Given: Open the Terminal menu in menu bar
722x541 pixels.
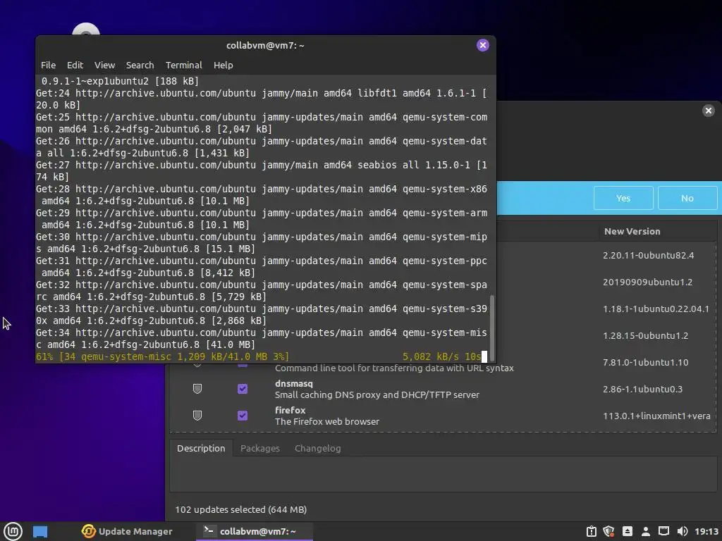Looking at the screenshot, I should pyautogui.click(x=184, y=66).
